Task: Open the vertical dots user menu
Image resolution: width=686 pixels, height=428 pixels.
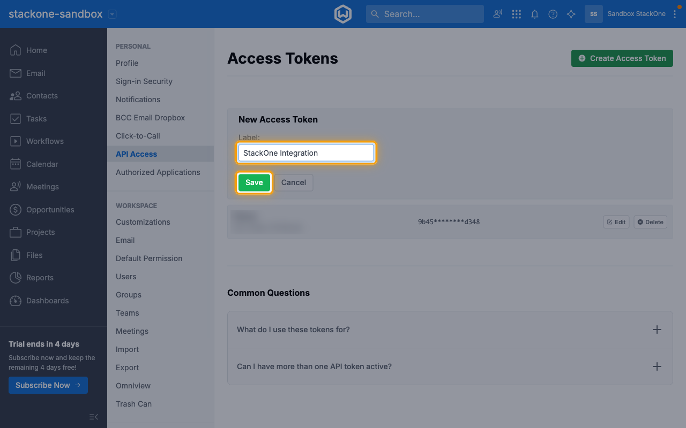Action: (675, 14)
